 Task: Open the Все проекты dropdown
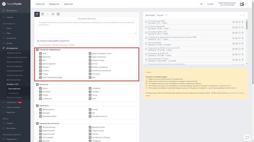[x=15, y=11]
